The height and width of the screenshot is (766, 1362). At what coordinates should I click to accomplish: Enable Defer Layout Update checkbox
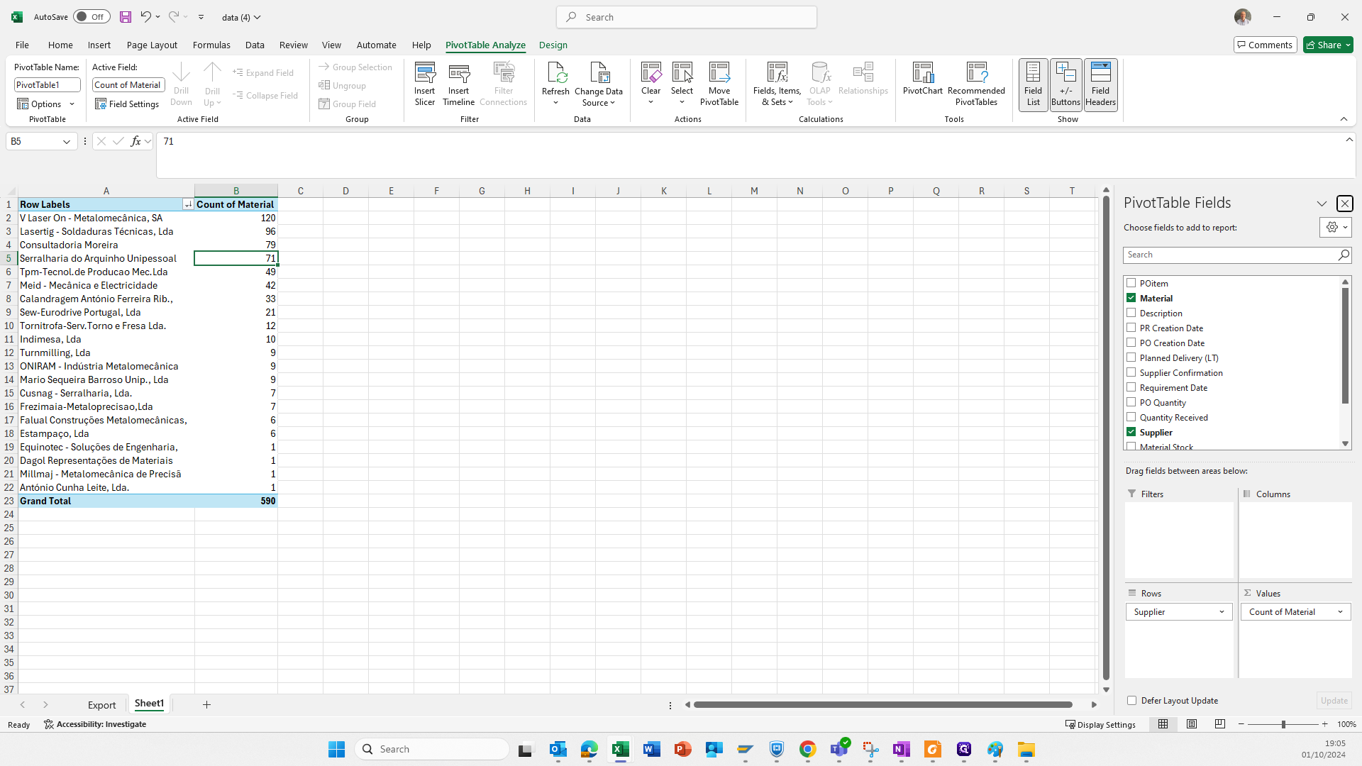(1132, 701)
